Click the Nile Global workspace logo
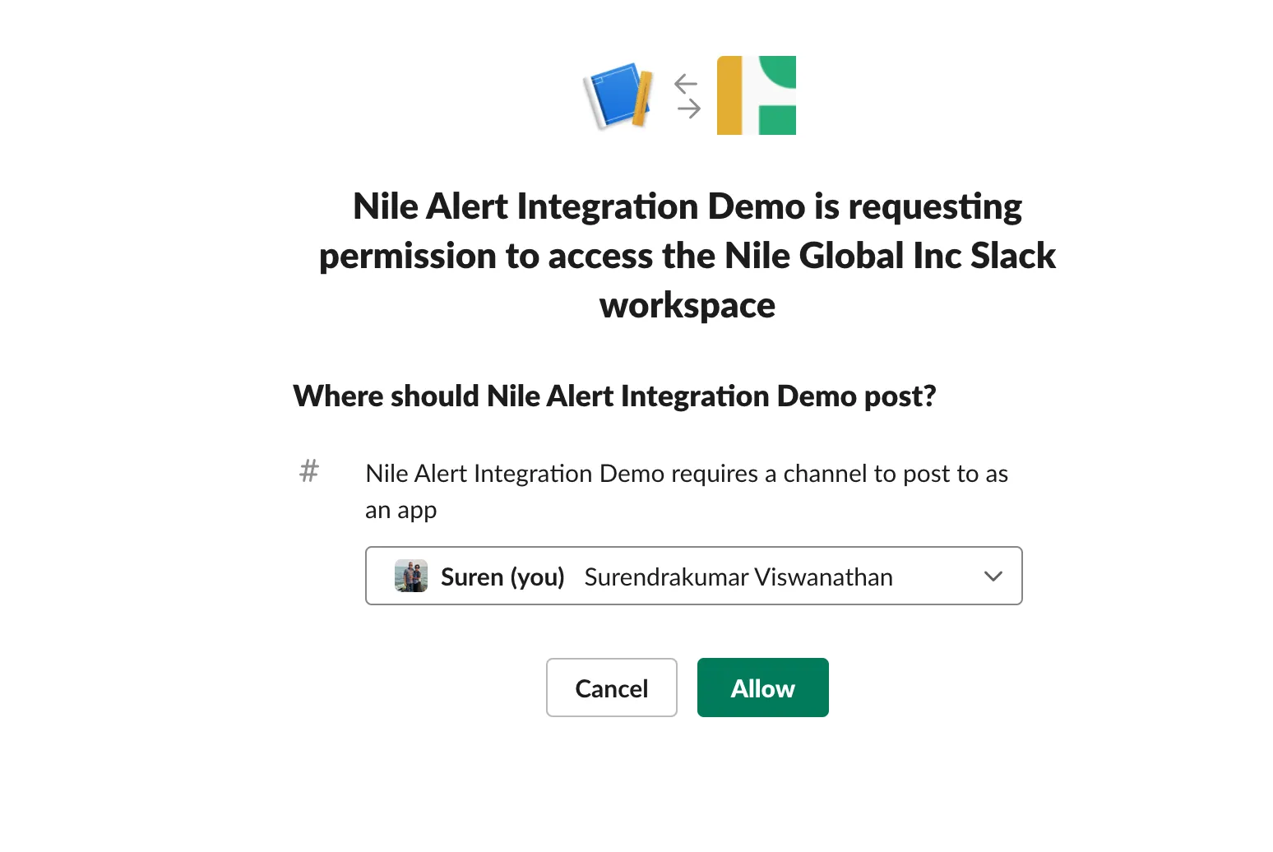Screen dimensions: 1273x852 pyautogui.click(x=757, y=95)
